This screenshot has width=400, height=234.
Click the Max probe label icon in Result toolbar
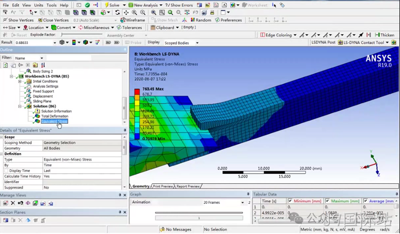(108, 43)
